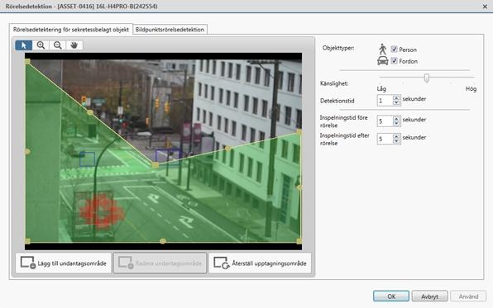The image size is (493, 308).
Task: Click the Hög label of sensitivity slider
Action: pyautogui.click(x=471, y=89)
